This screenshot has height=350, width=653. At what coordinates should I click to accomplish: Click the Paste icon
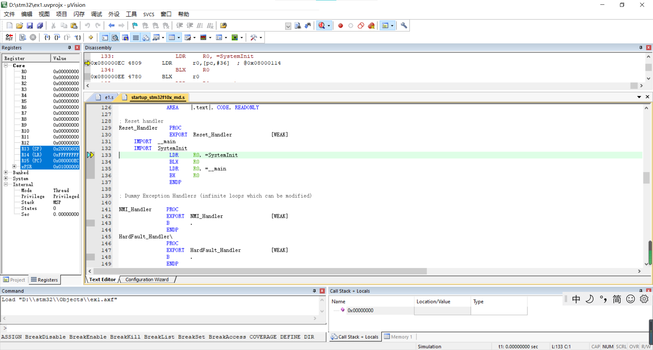click(74, 25)
